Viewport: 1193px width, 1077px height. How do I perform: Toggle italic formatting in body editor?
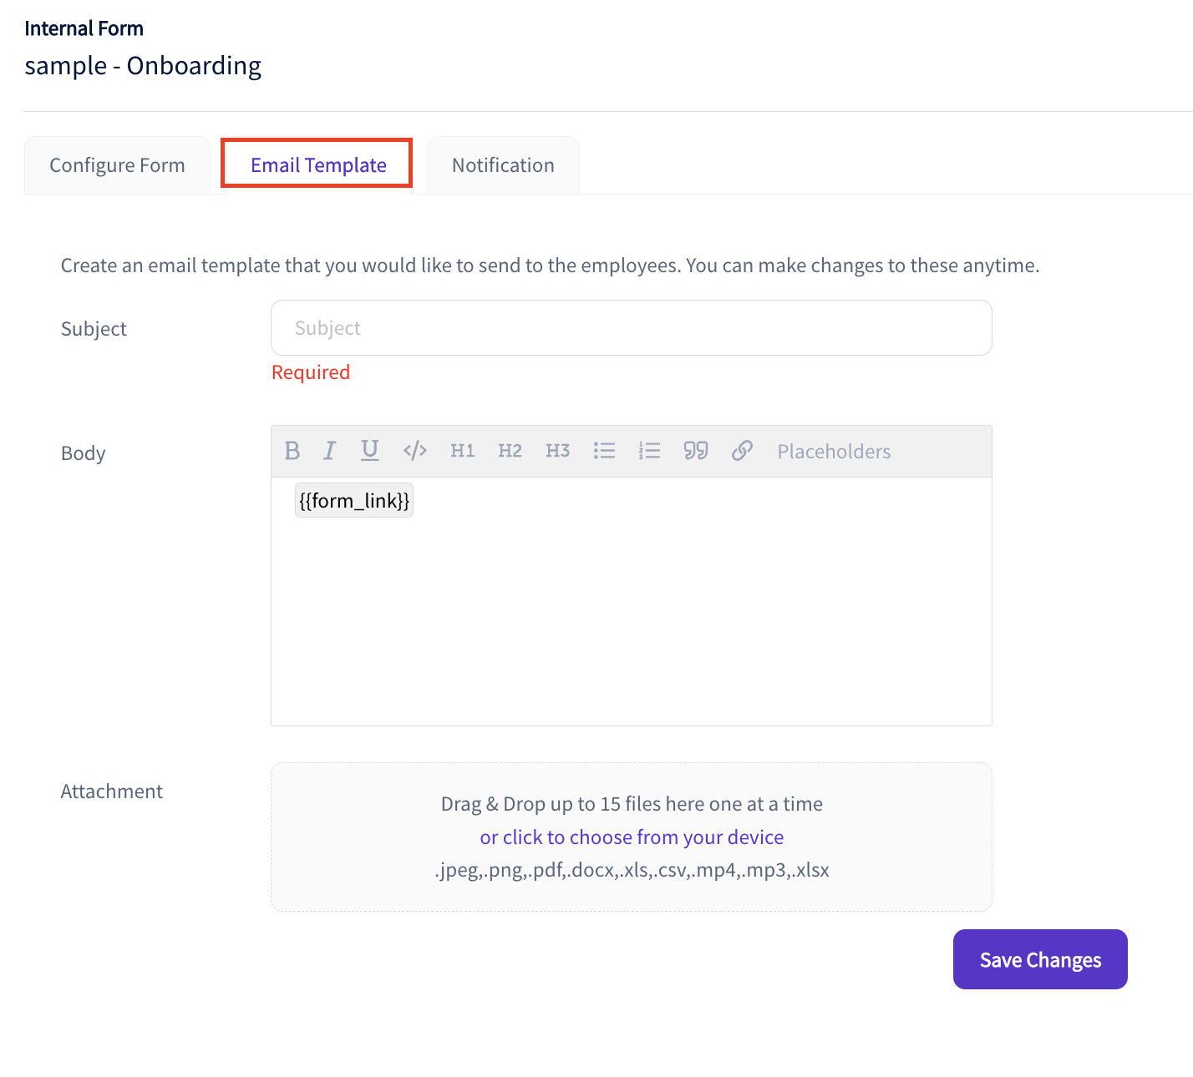pos(330,451)
